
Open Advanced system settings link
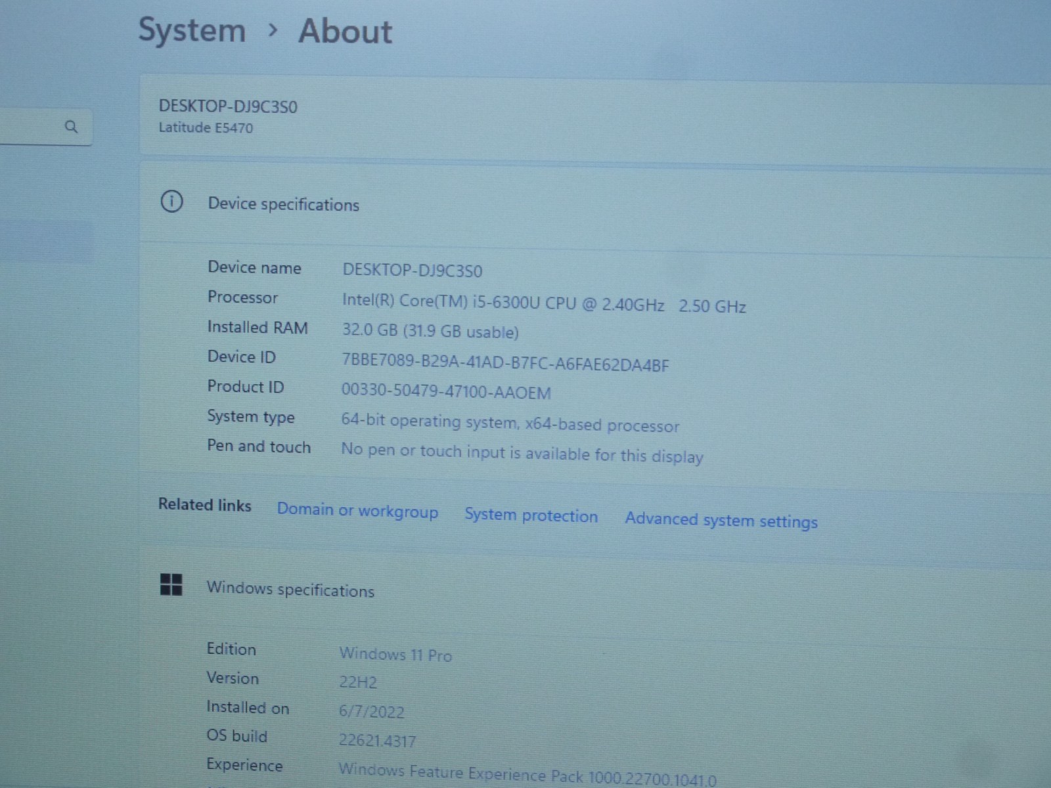coord(721,520)
